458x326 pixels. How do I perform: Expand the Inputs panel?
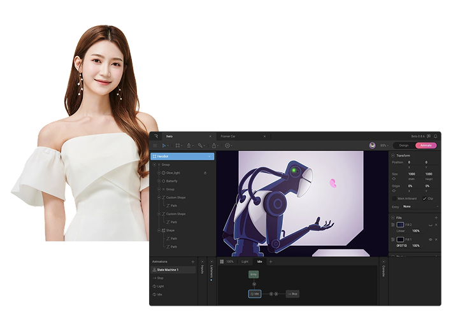(x=202, y=262)
